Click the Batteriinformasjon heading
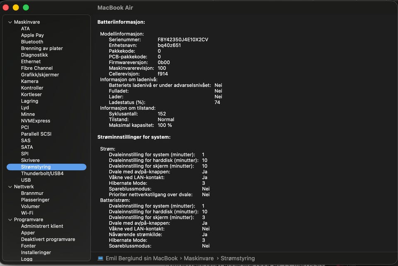This screenshot has height=266, width=398. (121, 22)
